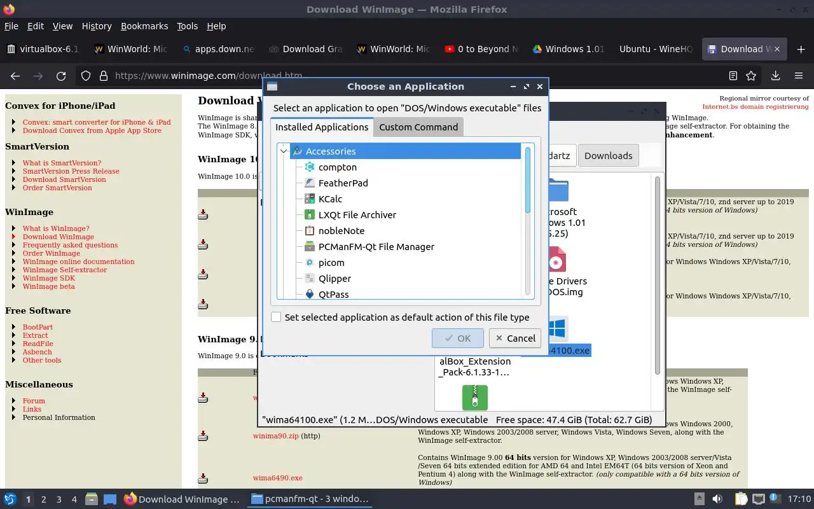Image resolution: width=814 pixels, height=509 pixels.
Task: Open Firefox tracking protection shield icon
Action: [86, 76]
